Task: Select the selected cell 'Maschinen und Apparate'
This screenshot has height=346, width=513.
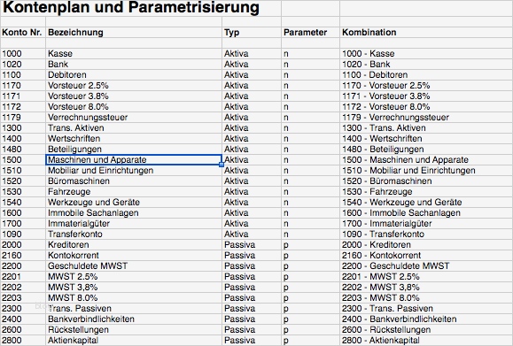Action: 134,160
